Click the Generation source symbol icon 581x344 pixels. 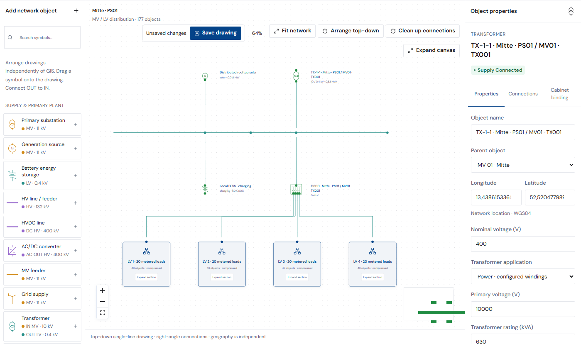12,148
